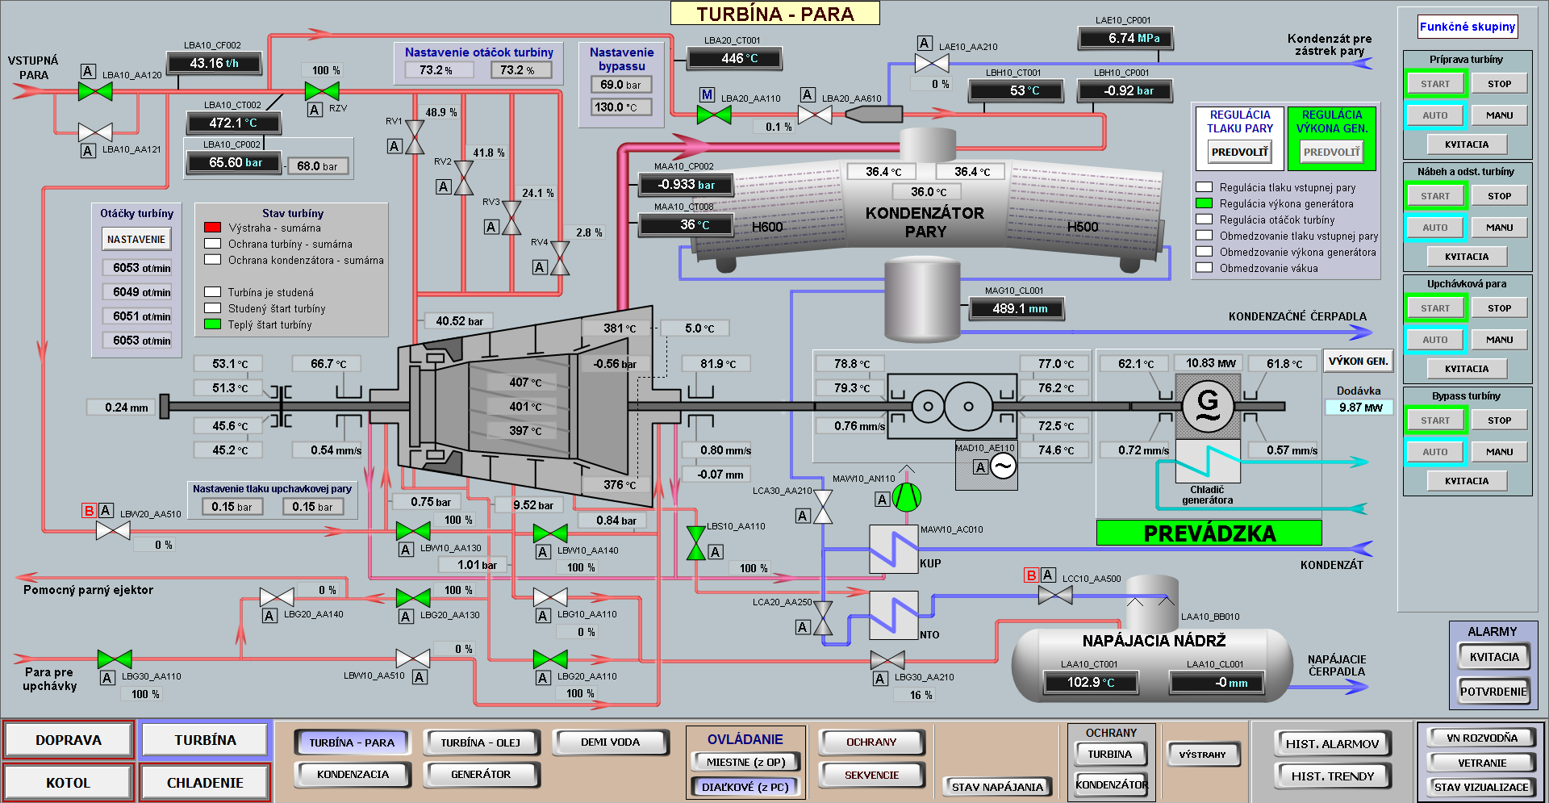Click the Funkčné skupiny link
The height and width of the screenshot is (803, 1549).
[x=1468, y=27]
